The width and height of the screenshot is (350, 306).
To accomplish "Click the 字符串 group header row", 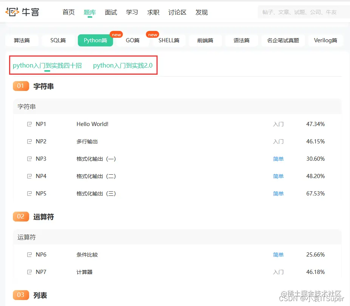I will coord(177,106).
